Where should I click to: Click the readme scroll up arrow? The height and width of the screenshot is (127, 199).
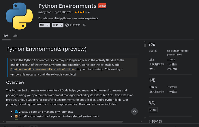tap(145, 42)
